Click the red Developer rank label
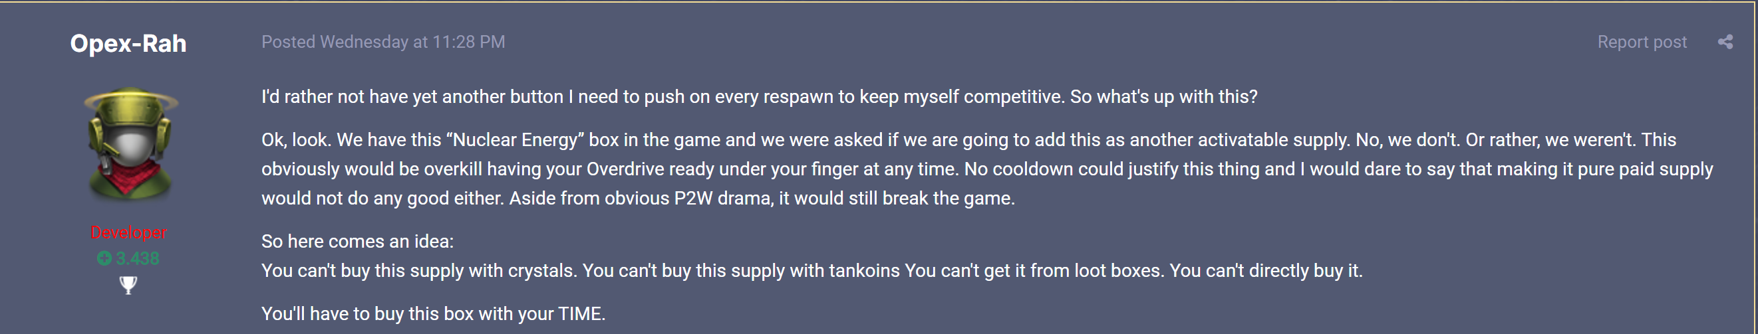This screenshot has height=334, width=1758. tap(128, 232)
